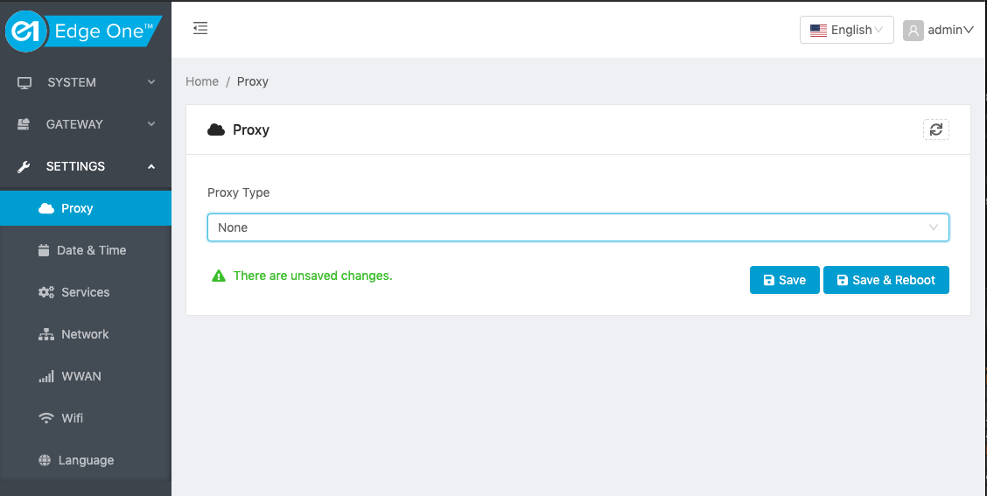Expand the GATEWAY menu section
The height and width of the screenshot is (496, 987).
pyautogui.click(x=86, y=124)
